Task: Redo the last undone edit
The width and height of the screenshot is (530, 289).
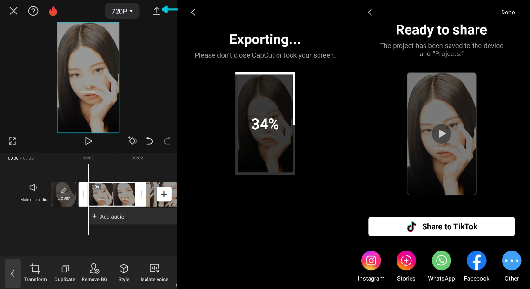Action: click(167, 141)
